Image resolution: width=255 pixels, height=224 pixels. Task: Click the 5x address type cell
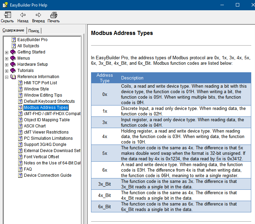coord(105,153)
